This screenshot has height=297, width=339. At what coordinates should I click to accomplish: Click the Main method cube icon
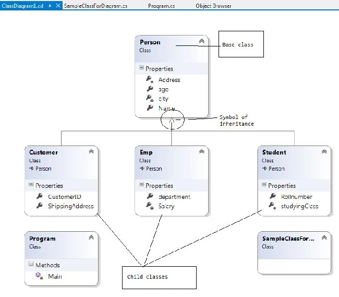(x=39, y=276)
